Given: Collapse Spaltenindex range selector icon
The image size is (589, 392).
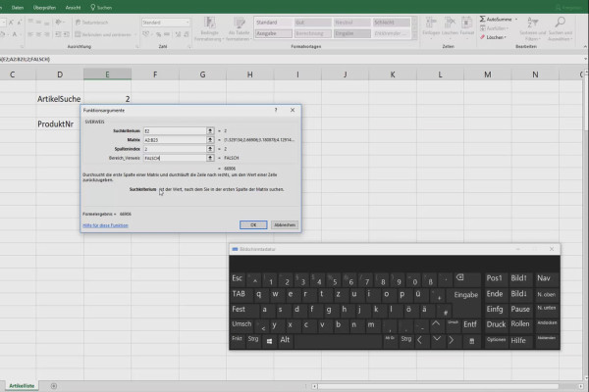Looking at the screenshot, I should (210, 149).
